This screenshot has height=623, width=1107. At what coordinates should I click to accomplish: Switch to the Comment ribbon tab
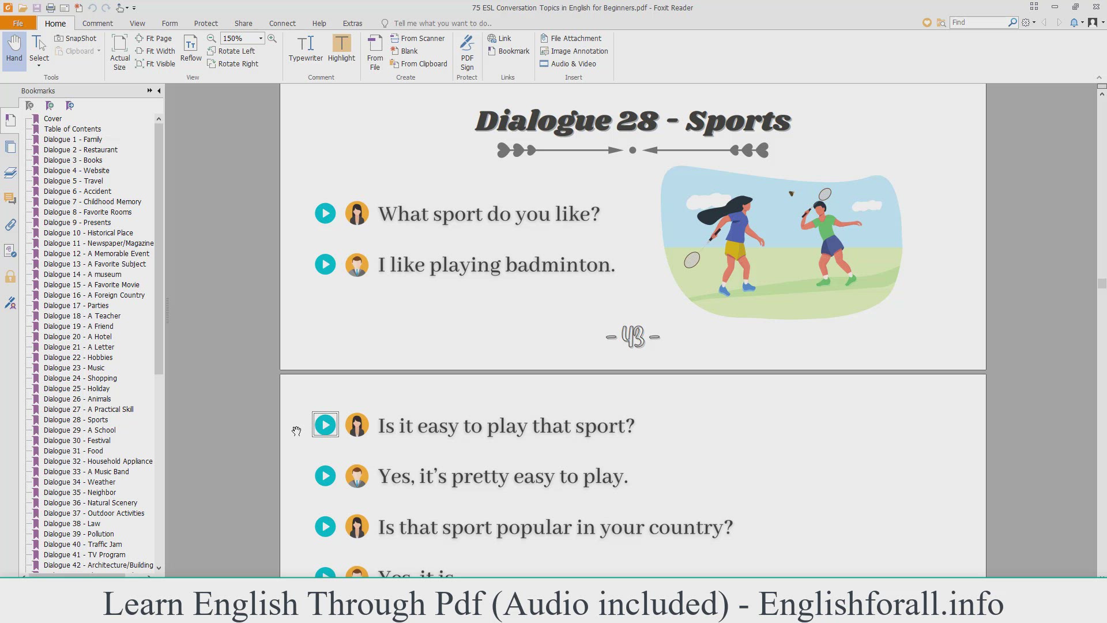coord(97,23)
